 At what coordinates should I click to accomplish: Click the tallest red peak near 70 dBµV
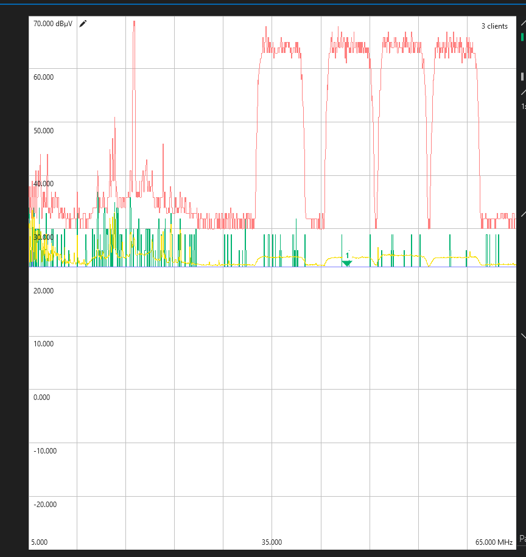point(134,23)
